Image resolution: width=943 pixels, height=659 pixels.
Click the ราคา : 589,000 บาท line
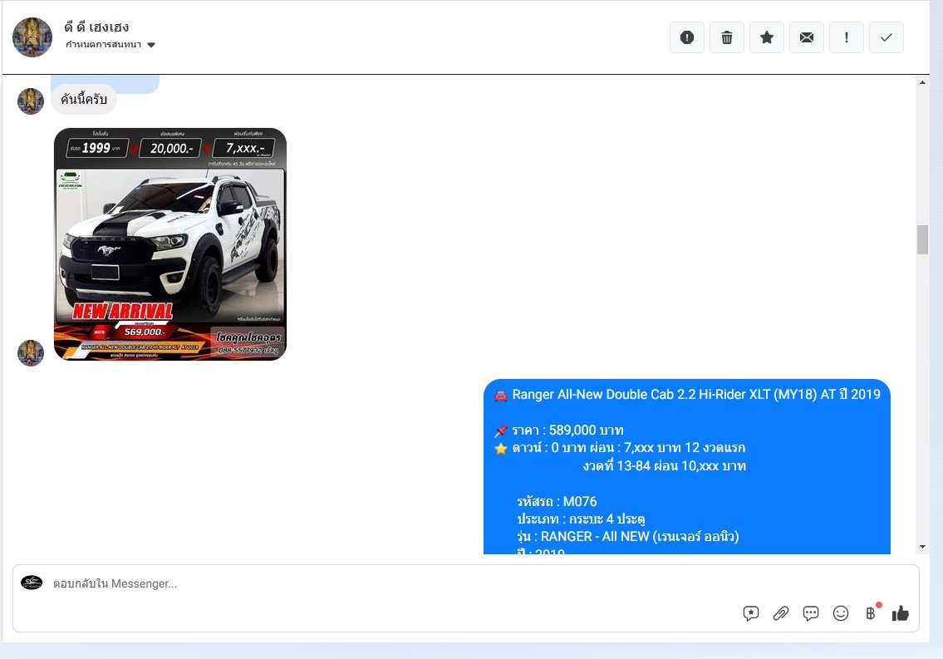point(559,430)
